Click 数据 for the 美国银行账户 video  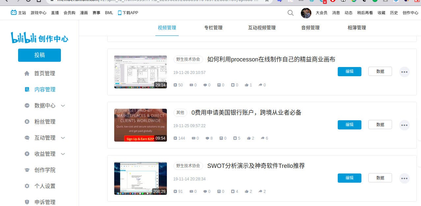tap(380, 125)
